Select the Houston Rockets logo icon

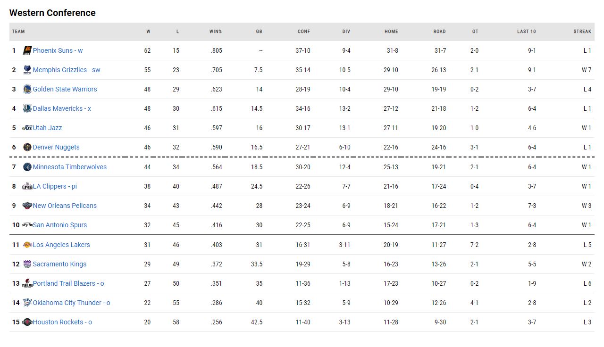27,322
